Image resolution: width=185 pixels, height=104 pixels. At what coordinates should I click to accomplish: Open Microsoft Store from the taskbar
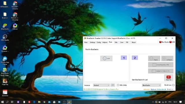[x=54, y=102]
